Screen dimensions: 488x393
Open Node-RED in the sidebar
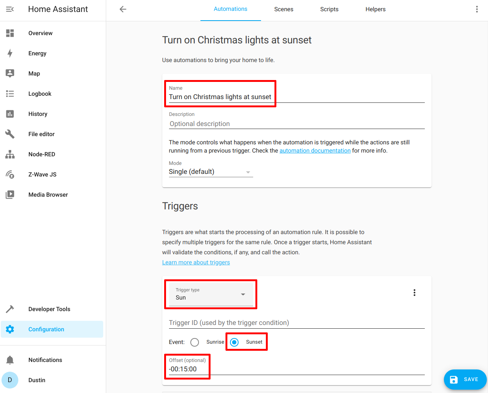52,154
